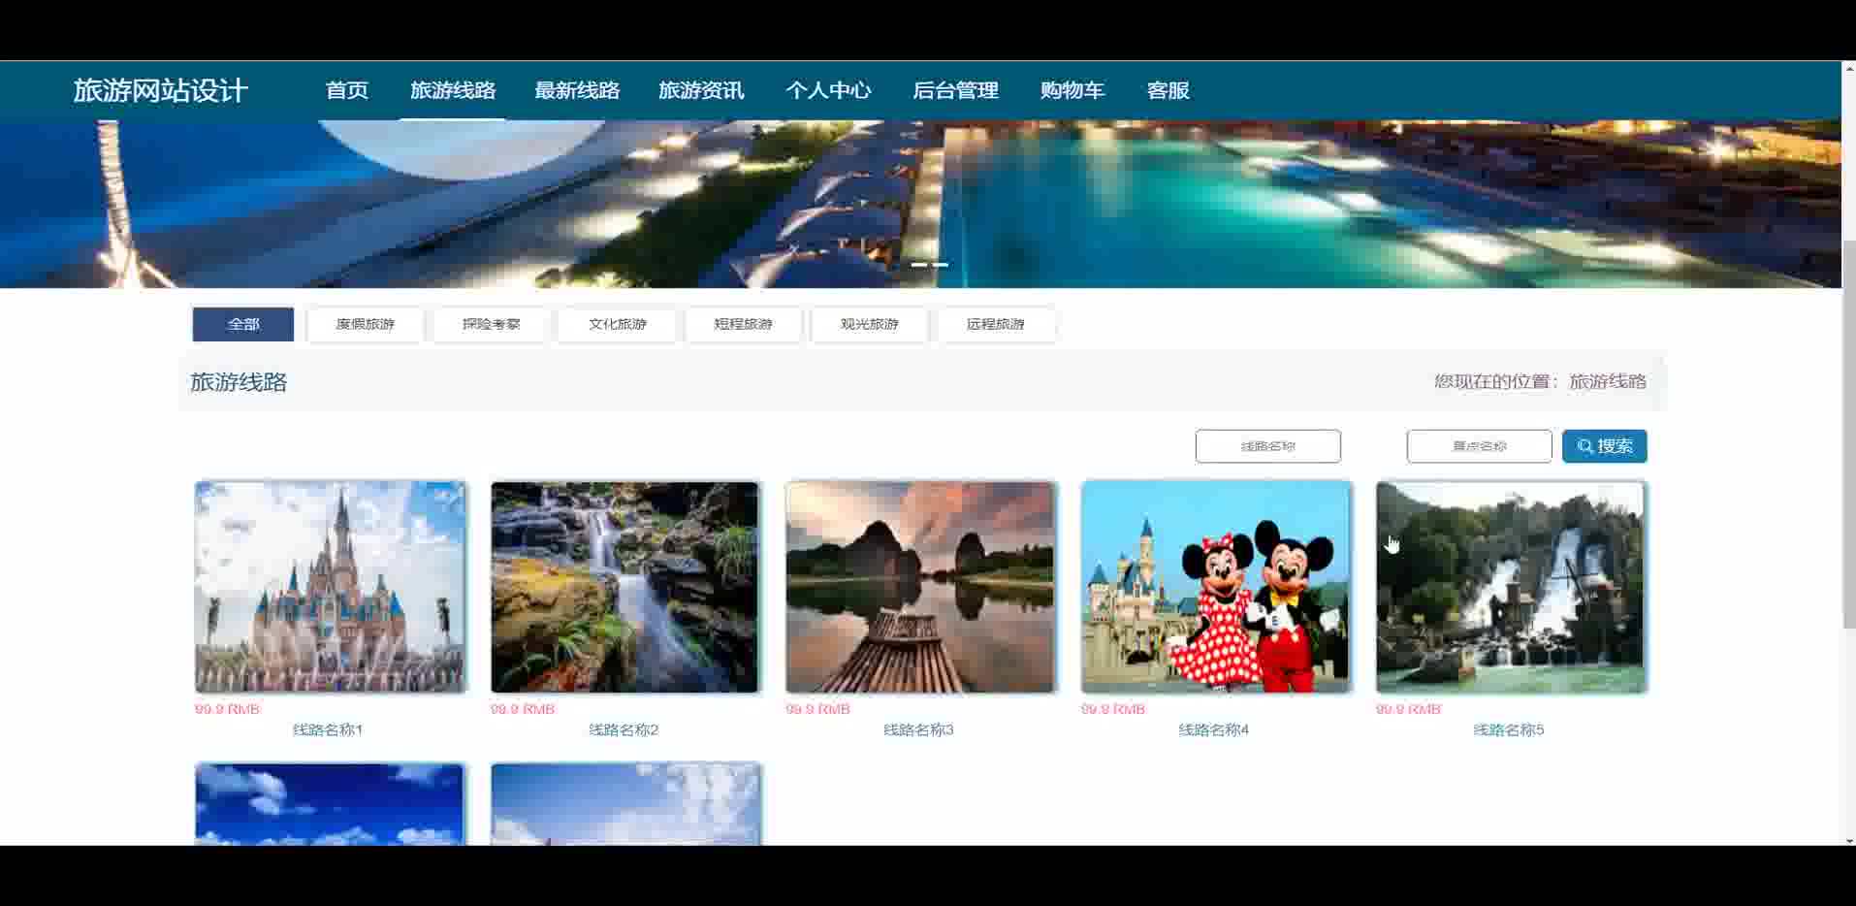Viewport: 1856px width, 906px height.
Task: Click the 线路名称2 title link
Action: [x=624, y=729]
